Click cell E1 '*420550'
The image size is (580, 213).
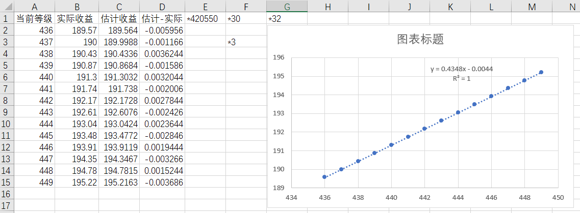205,18
